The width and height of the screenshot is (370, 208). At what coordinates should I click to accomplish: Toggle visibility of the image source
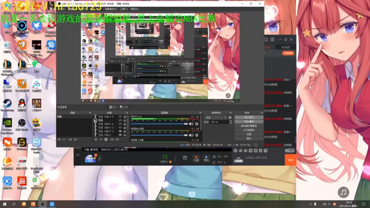point(120,120)
